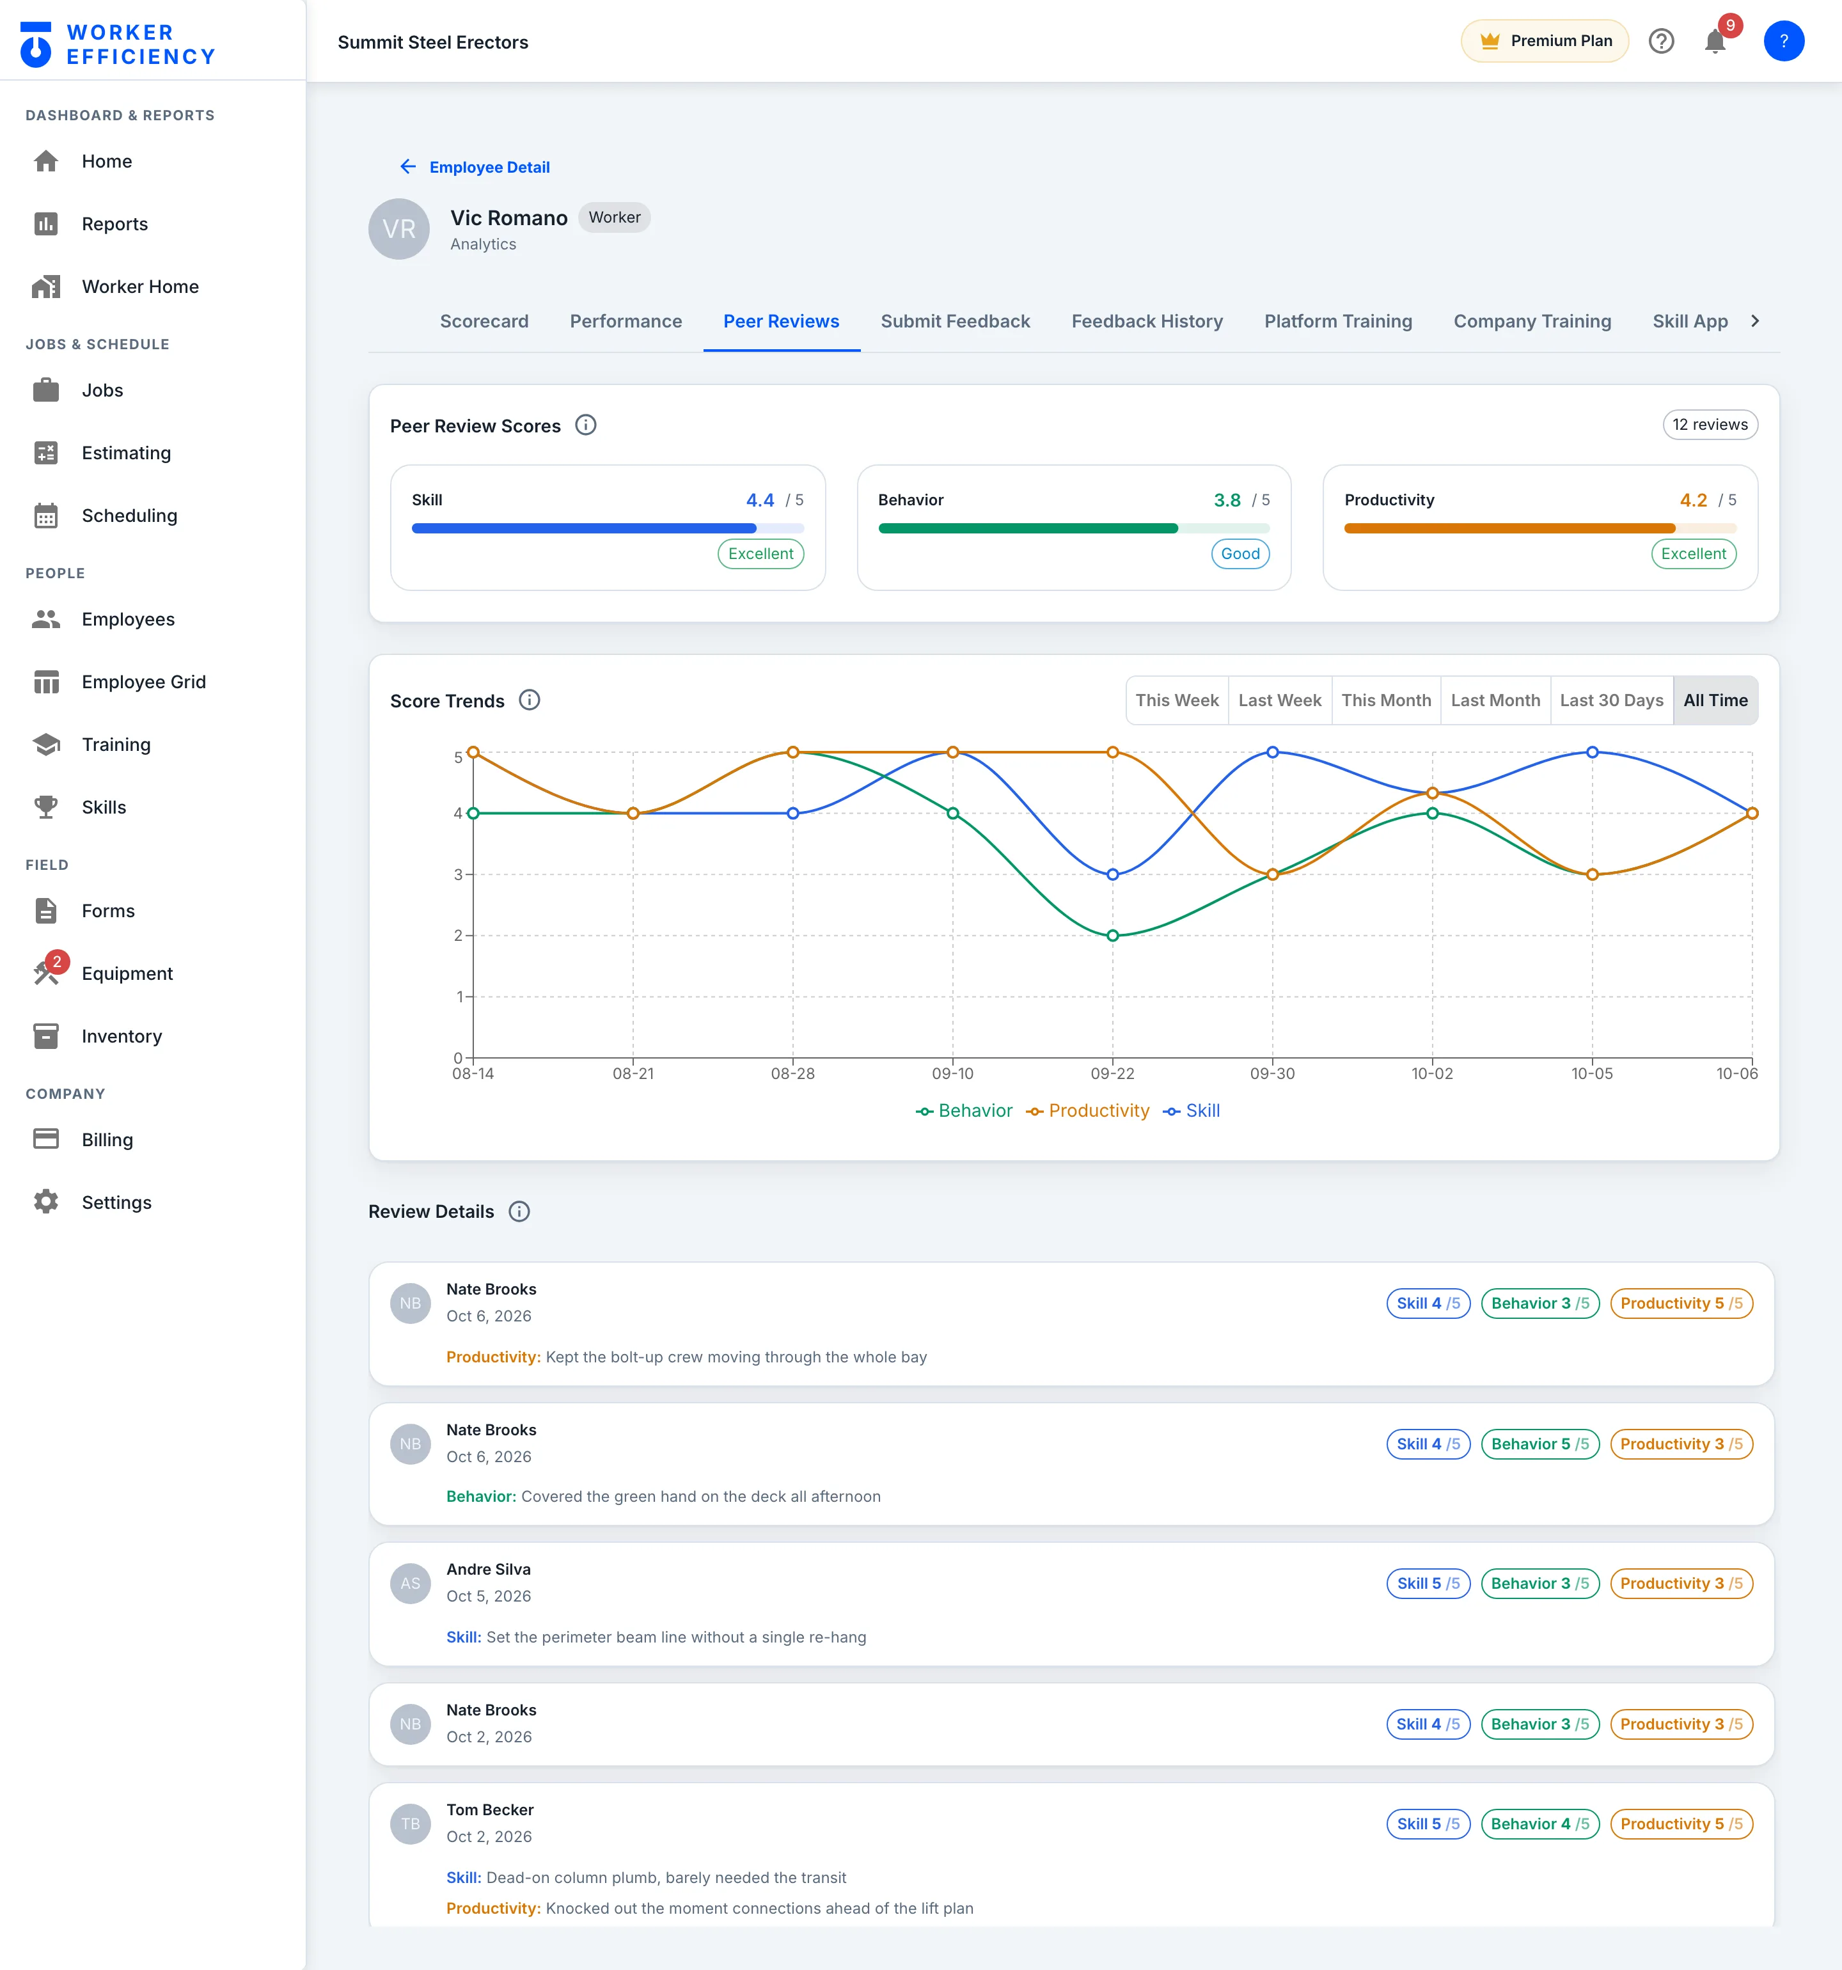This screenshot has height=1970, width=1842.
Task: Click the 12 reviews badge
Action: point(1709,424)
